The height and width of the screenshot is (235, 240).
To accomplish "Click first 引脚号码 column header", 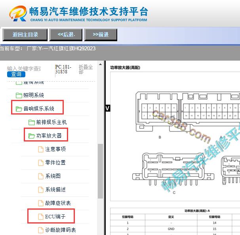I will click(x=128, y=217).
